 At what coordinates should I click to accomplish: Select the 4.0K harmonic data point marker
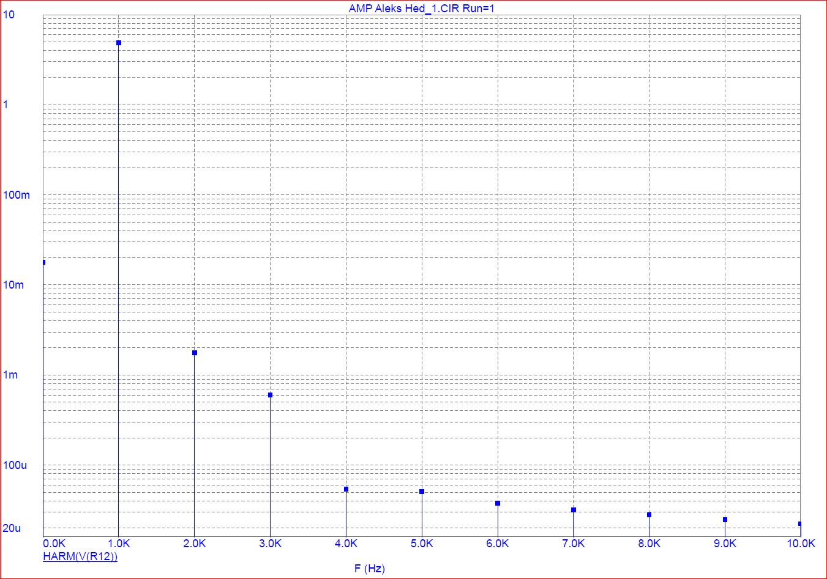click(x=346, y=489)
